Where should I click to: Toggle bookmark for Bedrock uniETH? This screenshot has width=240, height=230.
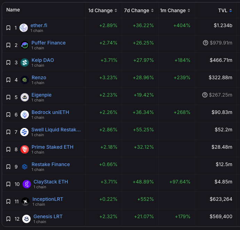(x=9, y=115)
